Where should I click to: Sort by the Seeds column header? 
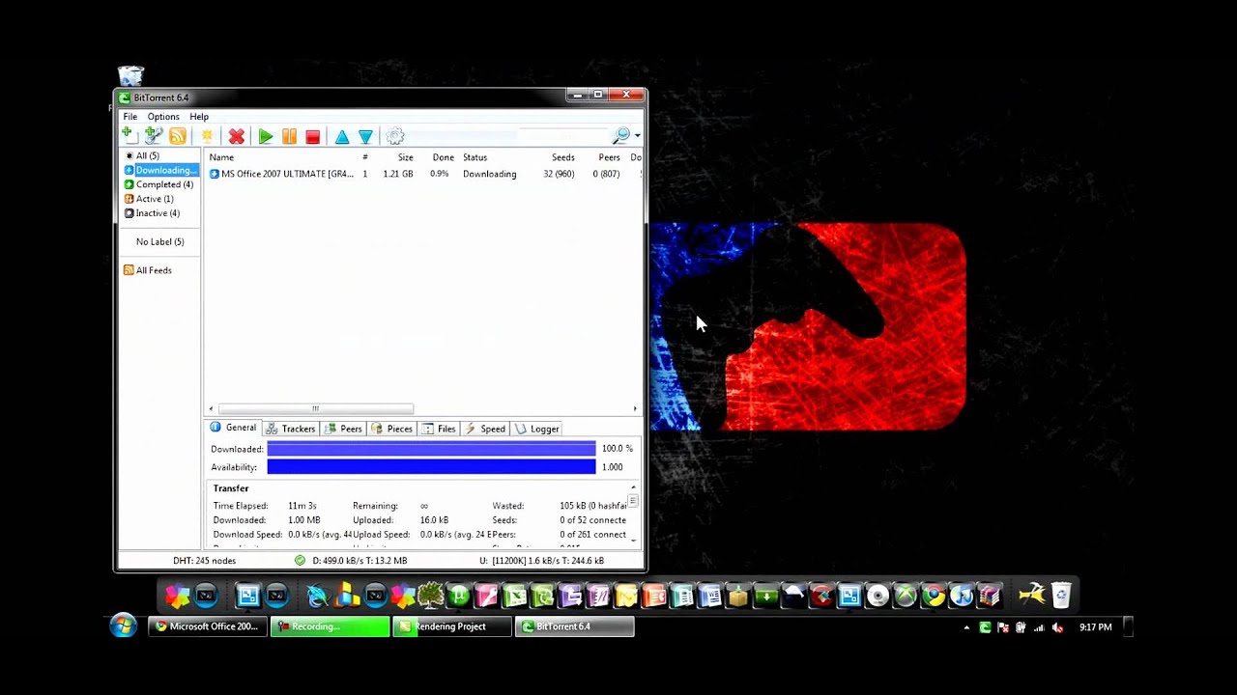pos(562,157)
